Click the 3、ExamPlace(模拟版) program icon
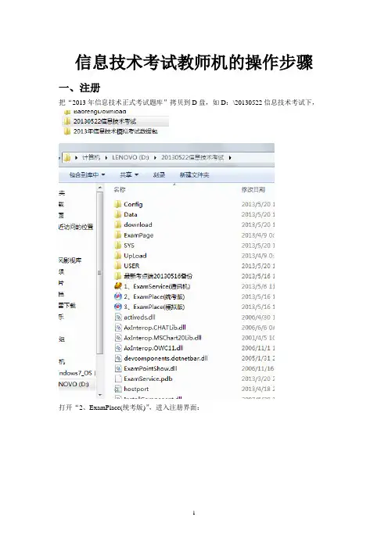Image resolution: width=388 pixels, height=549 pixels. point(118,307)
